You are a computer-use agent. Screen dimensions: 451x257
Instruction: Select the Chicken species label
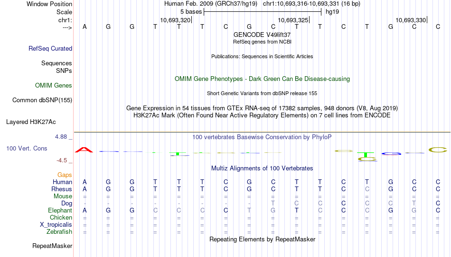[61, 217]
